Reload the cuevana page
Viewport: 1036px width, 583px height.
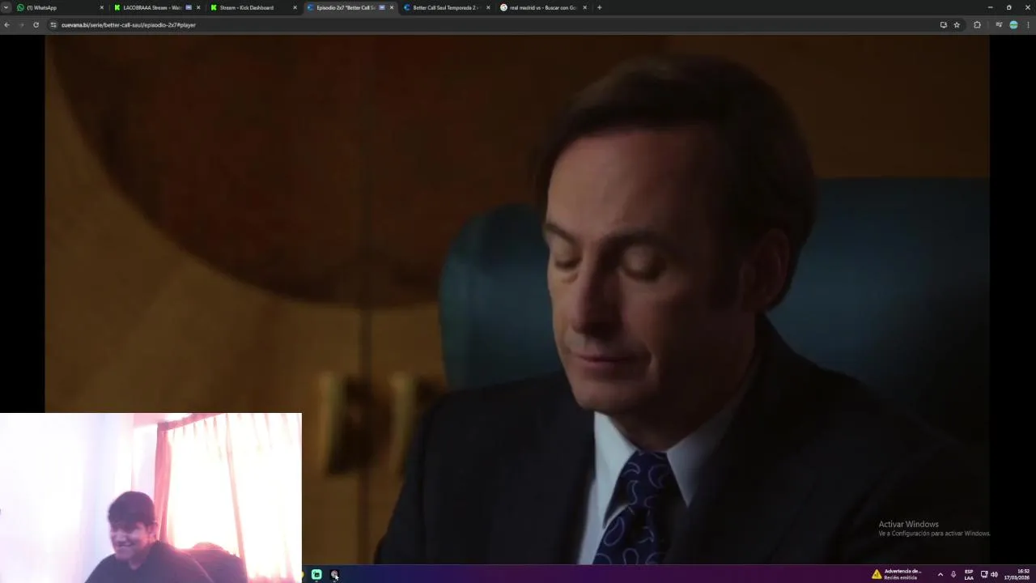36,25
